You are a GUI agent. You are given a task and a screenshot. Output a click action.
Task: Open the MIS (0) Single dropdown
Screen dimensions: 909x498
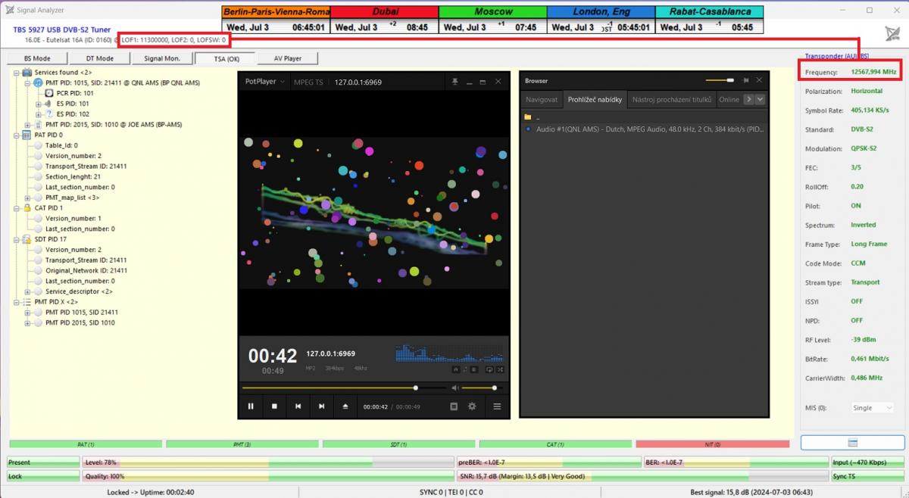pyautogui.click(x=873, y=408)
